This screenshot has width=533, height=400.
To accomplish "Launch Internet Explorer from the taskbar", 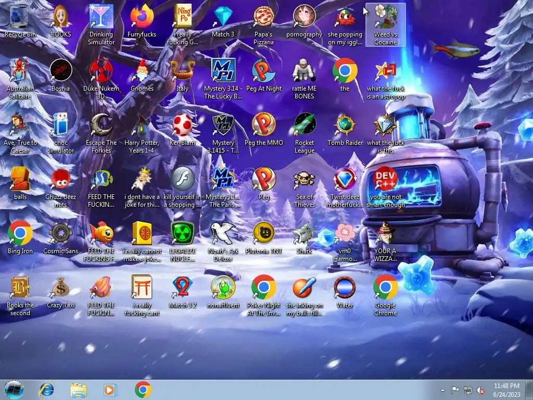I will click(46, 390).
